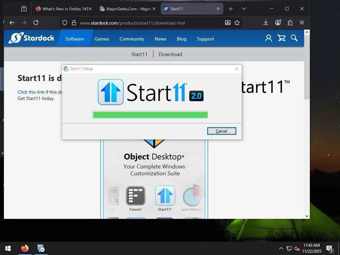Click the Start11 icon in Object Desktop
The image size is (340, 255).
(x=165, y=196)
